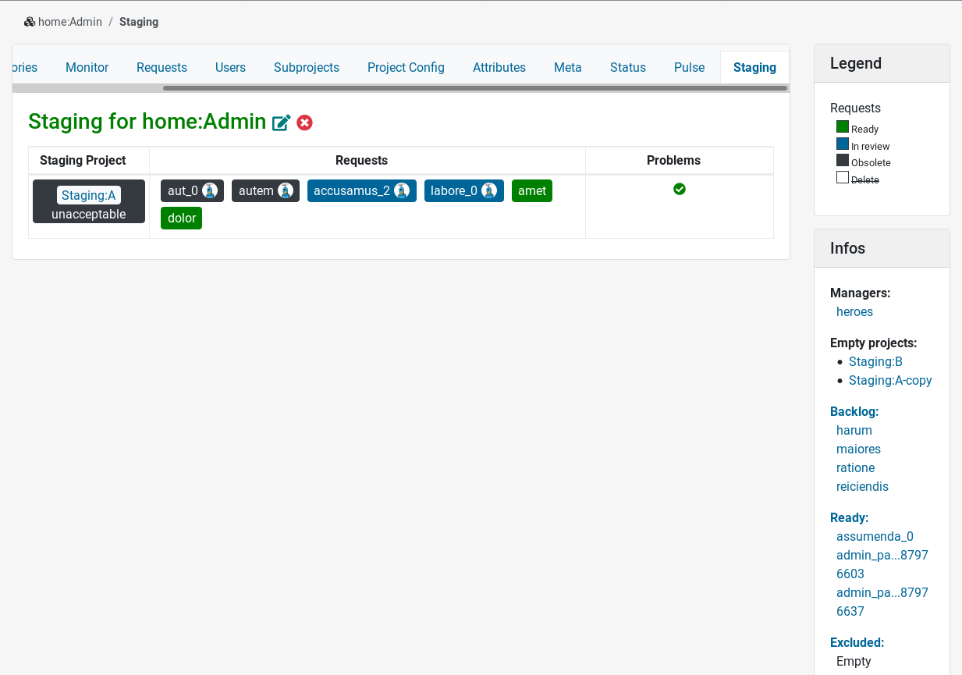Image resolution: width=962 pixels, height=675 pixels.
Task: Select the green dolor request badge
Action: pyautogui.click(x=181, y=218)
